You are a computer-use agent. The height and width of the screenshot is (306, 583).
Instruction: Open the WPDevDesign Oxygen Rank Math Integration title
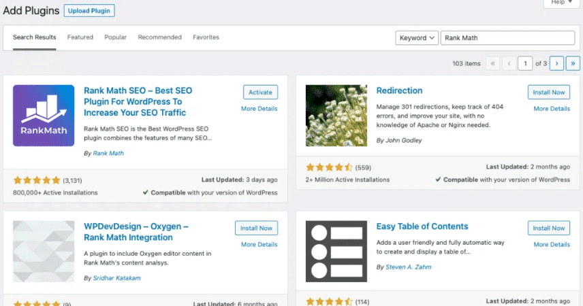point(136,232)
